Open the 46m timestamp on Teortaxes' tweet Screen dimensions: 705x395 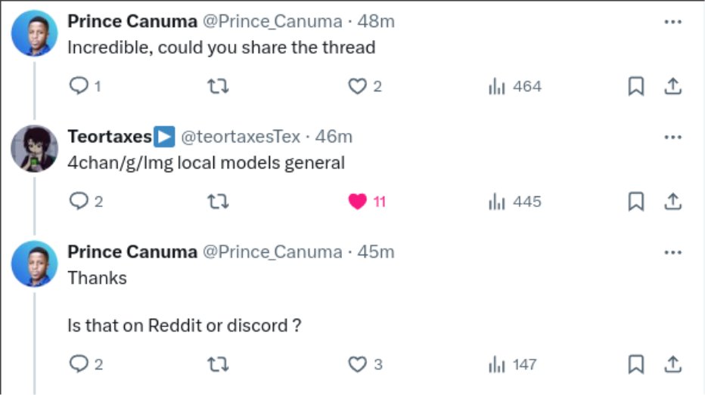(334, 137)
